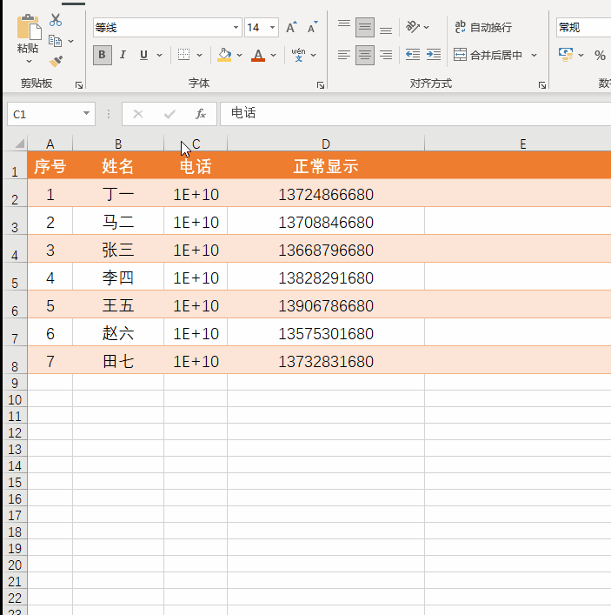Click the 正常显示 header cell

pyautogui.click(x=326, y=165)
